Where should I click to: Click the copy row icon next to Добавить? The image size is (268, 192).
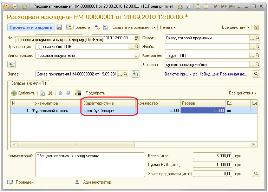pyautogui.click(x=43, y=93)
